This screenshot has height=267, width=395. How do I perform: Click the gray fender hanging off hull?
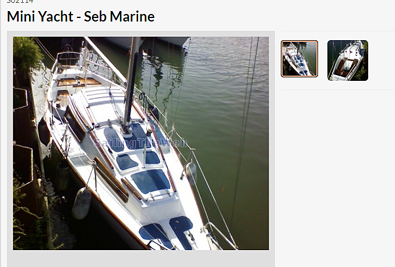point(82,204)
